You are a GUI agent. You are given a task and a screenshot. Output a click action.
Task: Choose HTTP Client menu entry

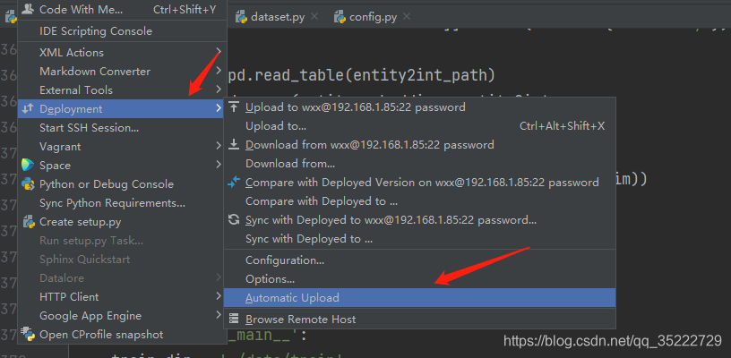coord(122,296)
